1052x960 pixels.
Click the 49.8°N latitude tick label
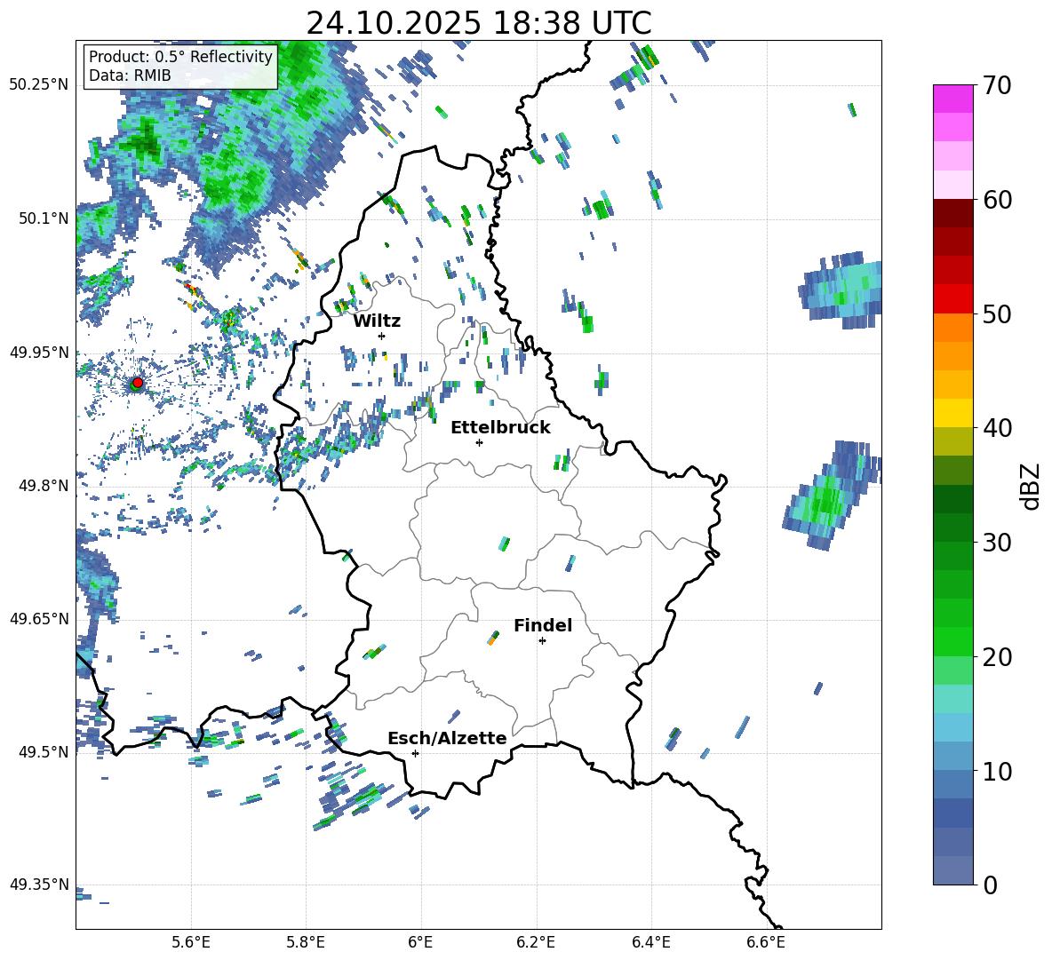tap(43, 486)
